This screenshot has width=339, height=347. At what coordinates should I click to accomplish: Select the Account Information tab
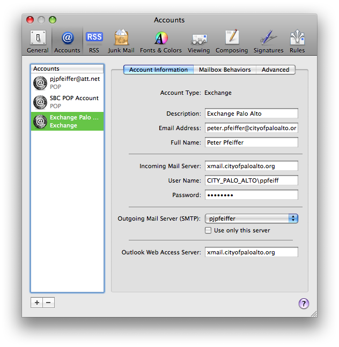coord(158,70)
